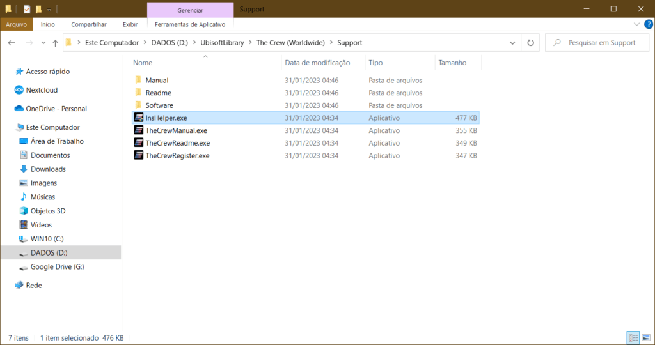Click the Objetos 3D cube icon
This screenshot has width=655, height=345.
(x=24, y=211)
